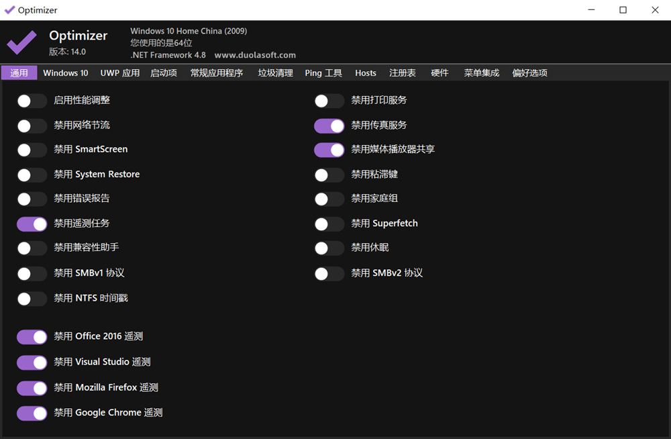Select the 通用 tab
Viewport: 671px width, 439px height.
point(19,72)
